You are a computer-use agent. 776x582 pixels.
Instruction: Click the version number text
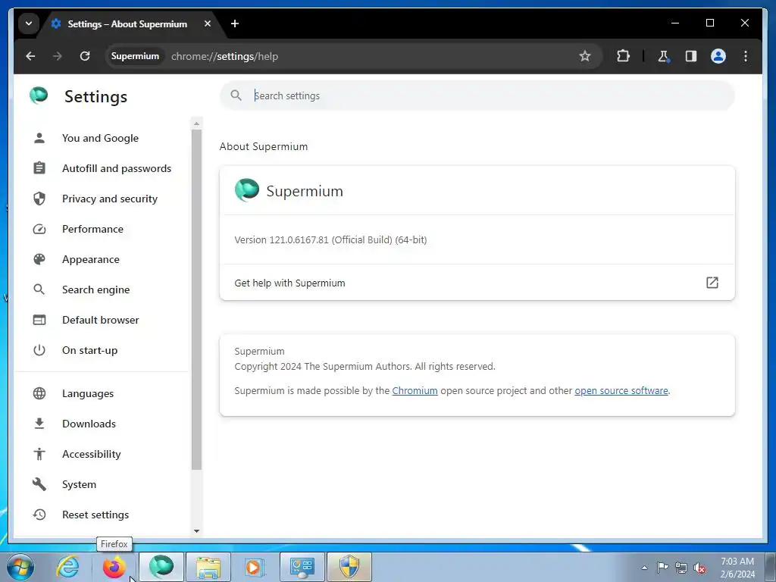tap(330, 240)
